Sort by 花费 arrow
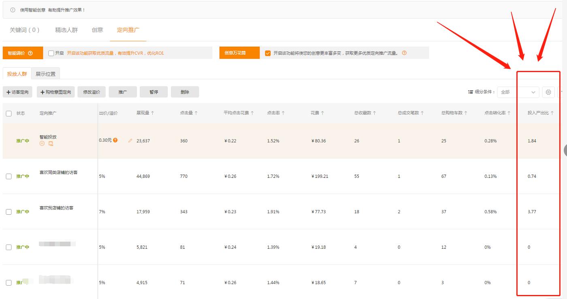Image resolution: width=567 pixels, height=299 pixels. 322,113
